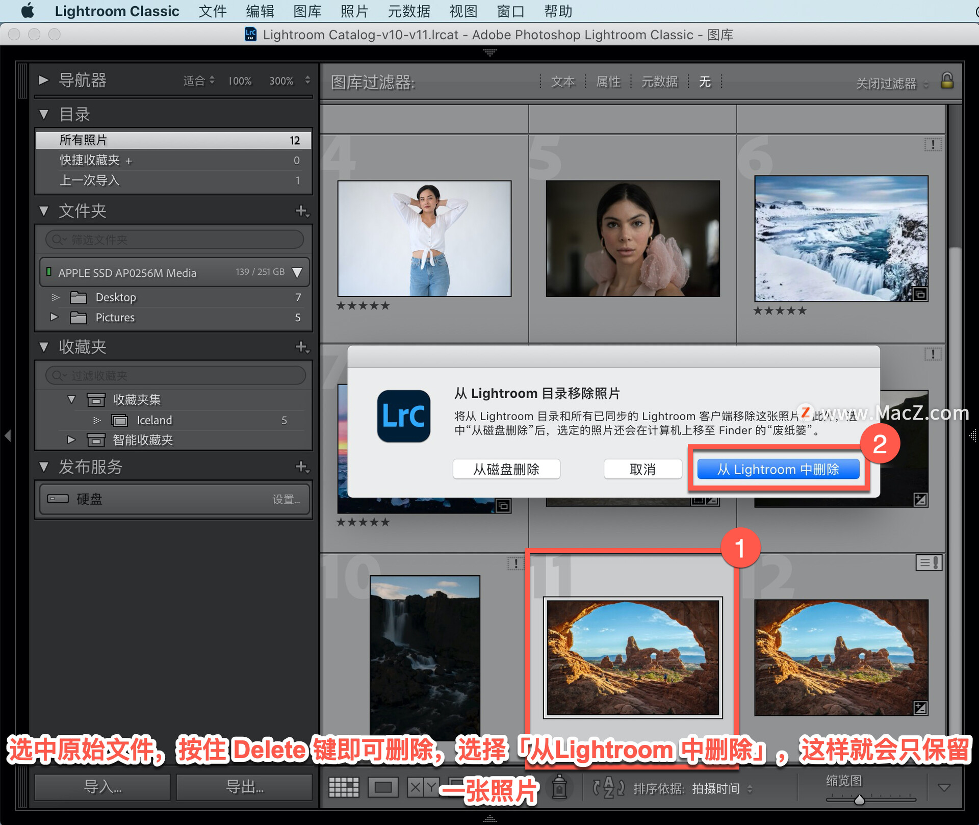Open the 元数据 menu
Screen dimensions: 979x825
409,11
